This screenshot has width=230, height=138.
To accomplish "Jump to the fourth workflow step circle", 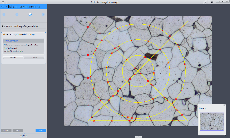I will (x=43, y=14).
